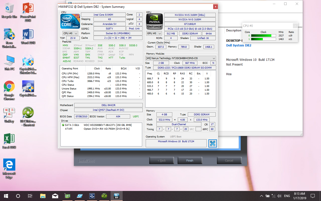Open the Revo Uninstaller desktop shortcut
Viewport: 321px width, 201px height.
(9, 38)
